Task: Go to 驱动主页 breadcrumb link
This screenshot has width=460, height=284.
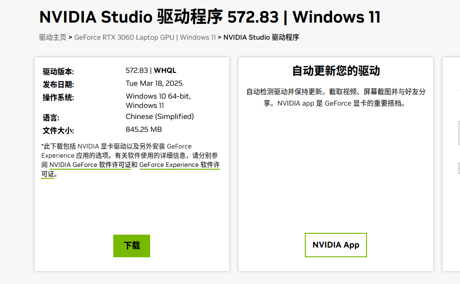Action: [x=53, y=38]
